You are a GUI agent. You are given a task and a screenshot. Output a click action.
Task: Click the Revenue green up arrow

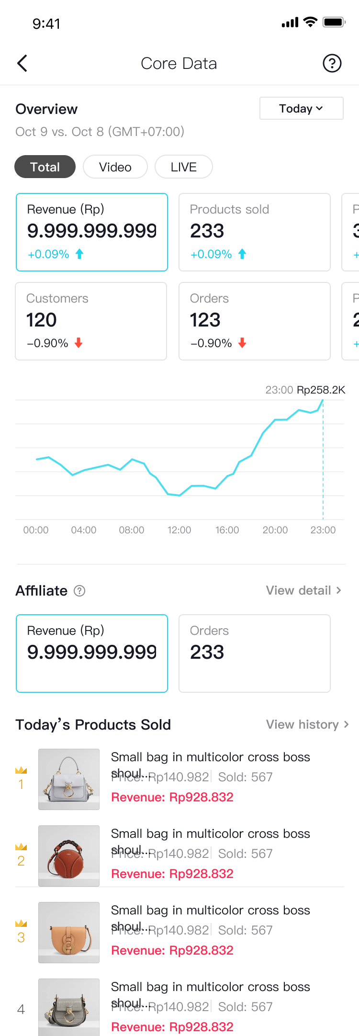(79, 254)
